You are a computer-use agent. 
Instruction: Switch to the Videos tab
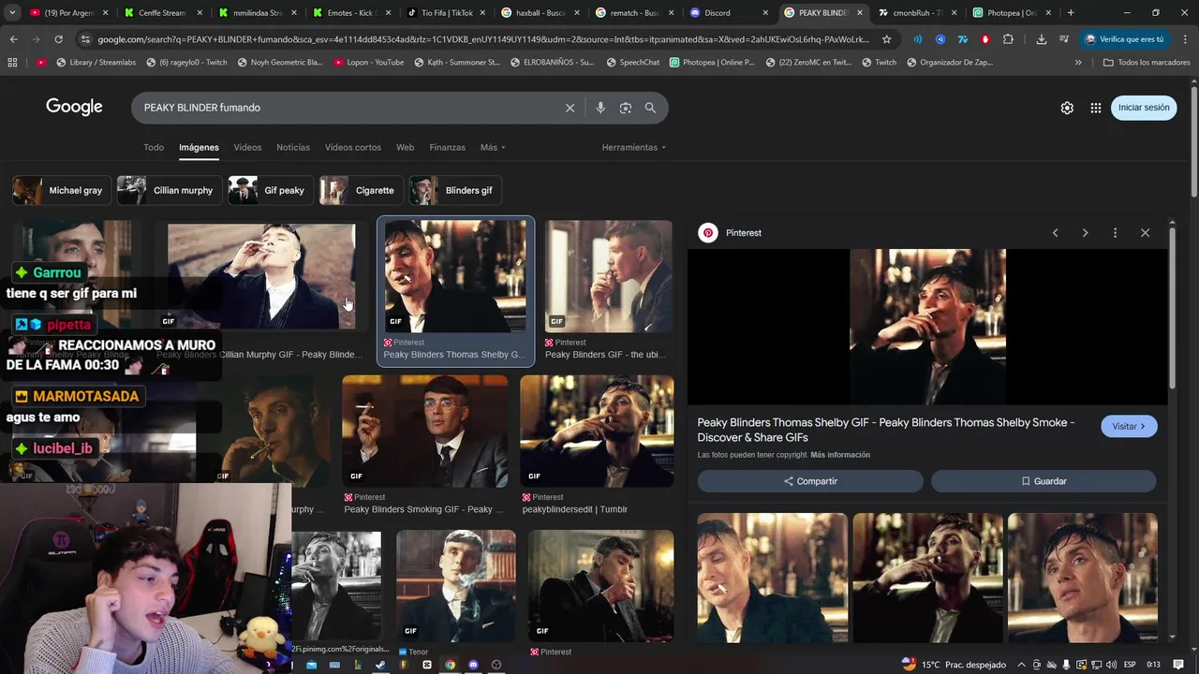click(x=247, y=147)
